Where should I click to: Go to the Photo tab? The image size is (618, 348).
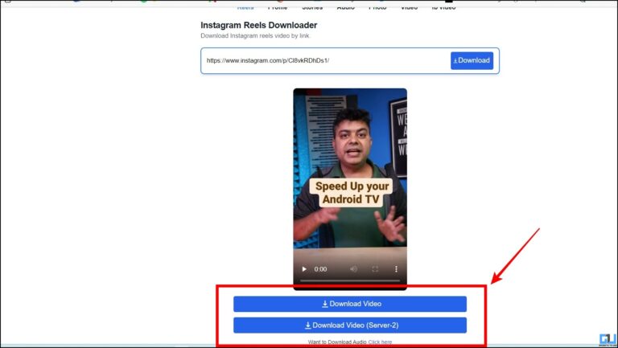pos(377,7)
